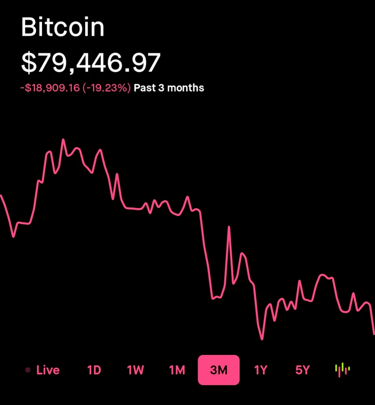Tap the first dip near chart start
Screen dimensions: 375x405
(13, 237)
